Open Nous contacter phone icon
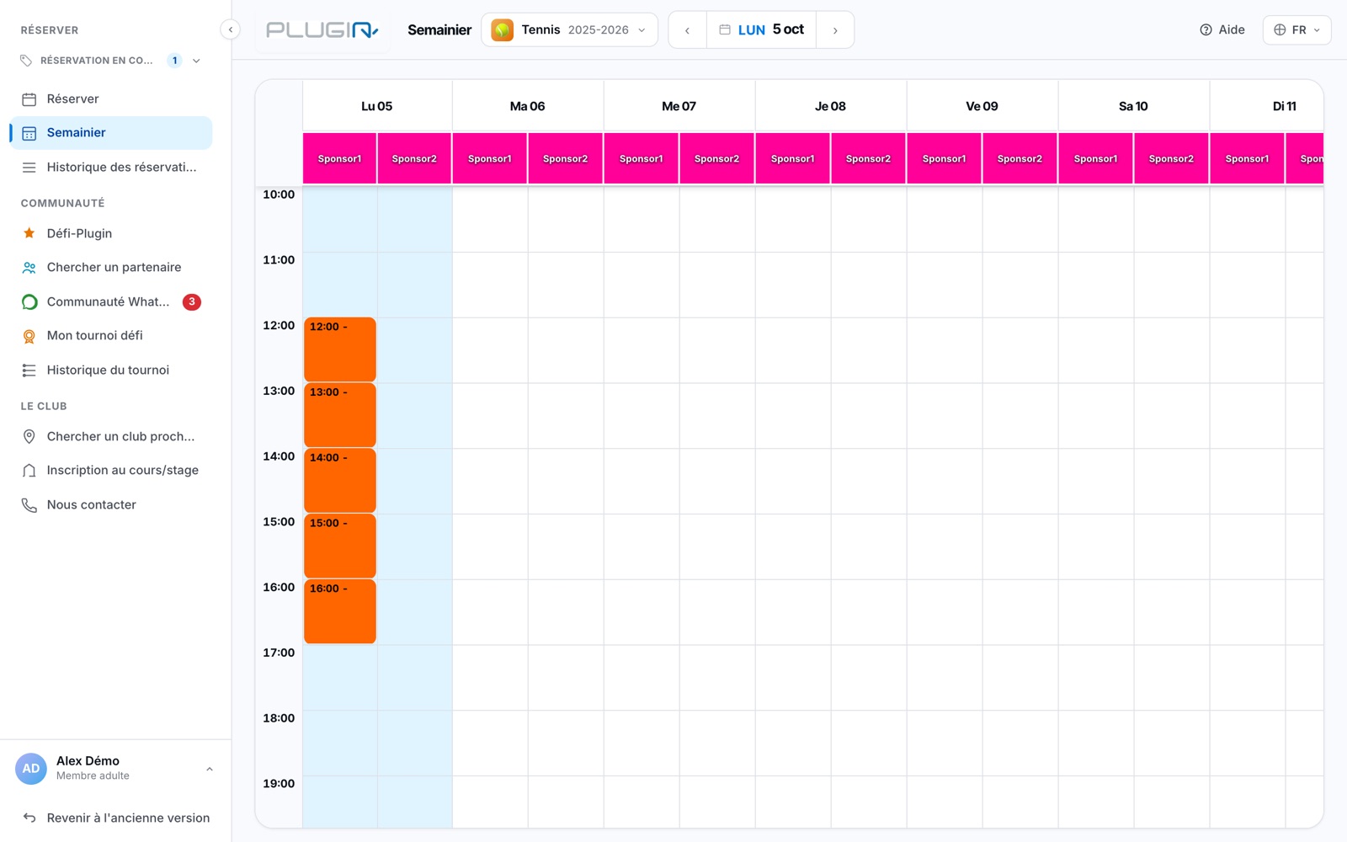The image size is (1347, 842). point(29,505)
